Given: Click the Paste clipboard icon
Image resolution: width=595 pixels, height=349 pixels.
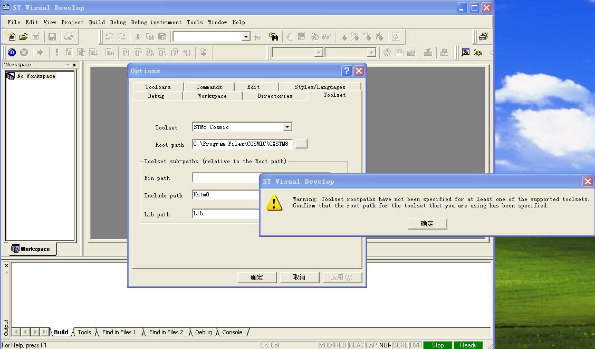Looking at the screenshot, I should point(162,37).
